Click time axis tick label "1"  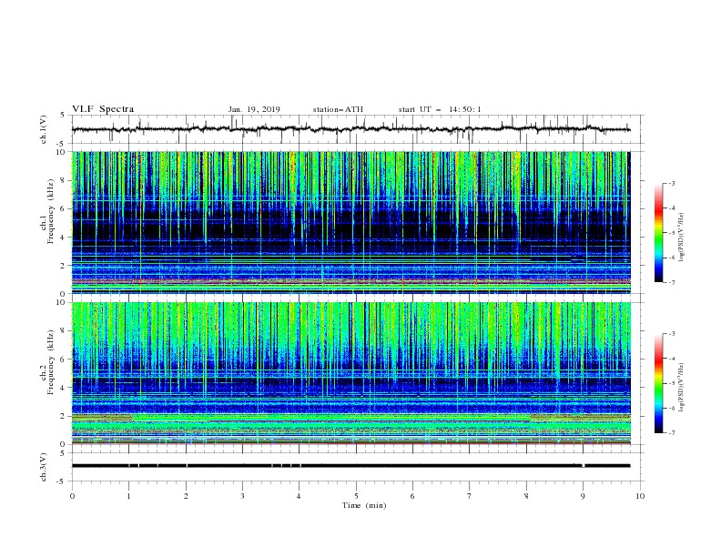pyautogui.click(x=128, y=496)
